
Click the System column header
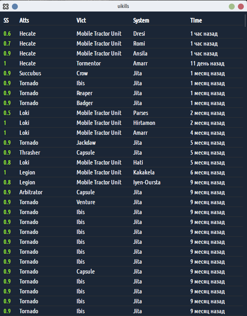pyautogui.click(x=141, y=20)
